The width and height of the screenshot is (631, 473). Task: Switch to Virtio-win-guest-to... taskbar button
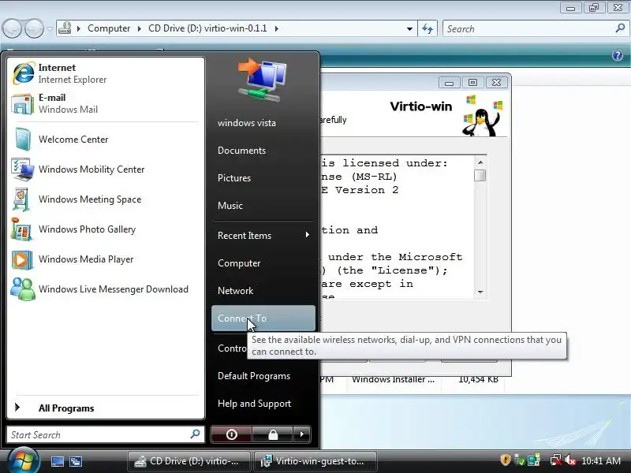315,461
